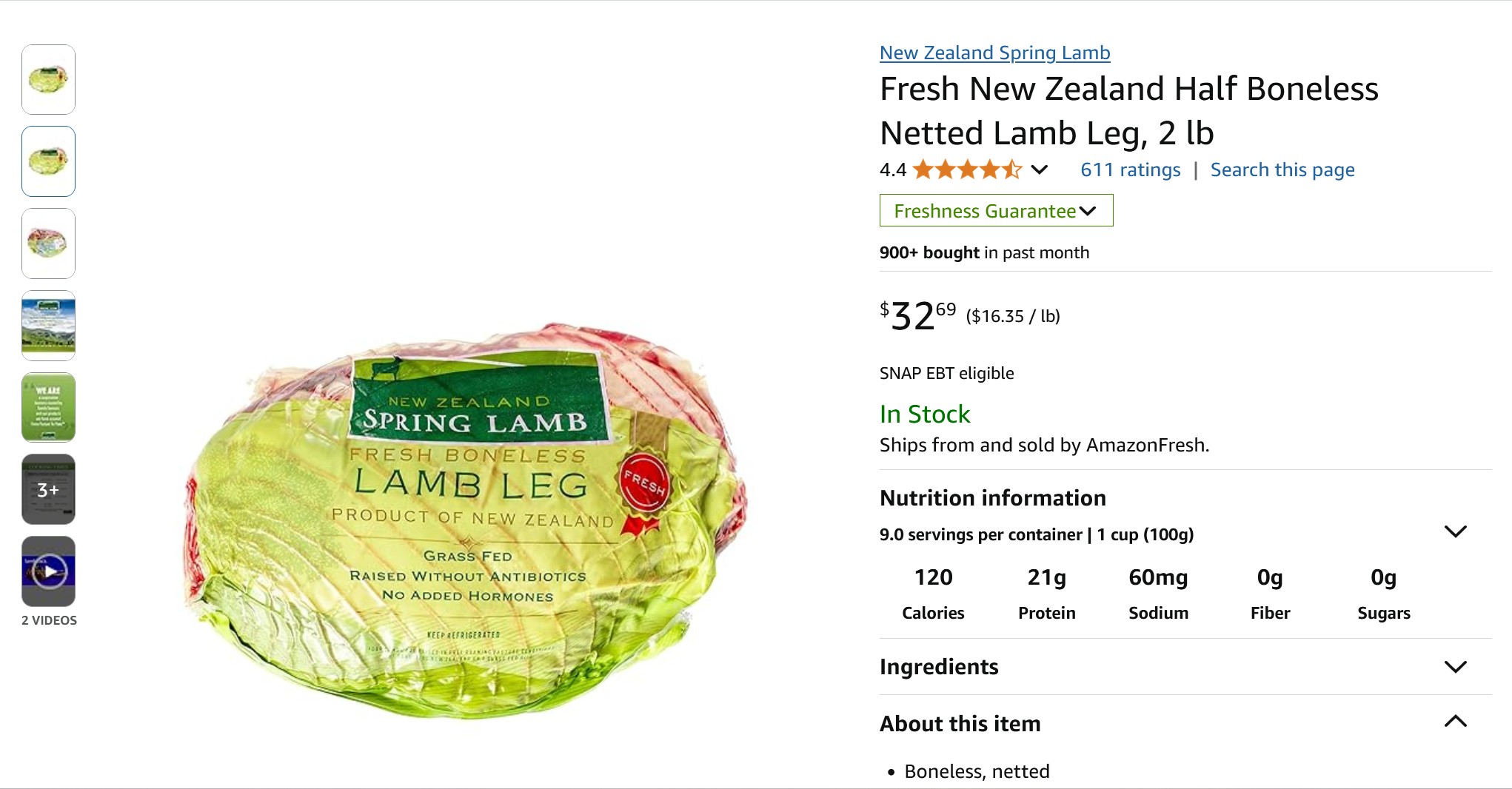Screen dimensions: 1512x789
Task: Play the product video thumbnail
Action: [49, 571]
